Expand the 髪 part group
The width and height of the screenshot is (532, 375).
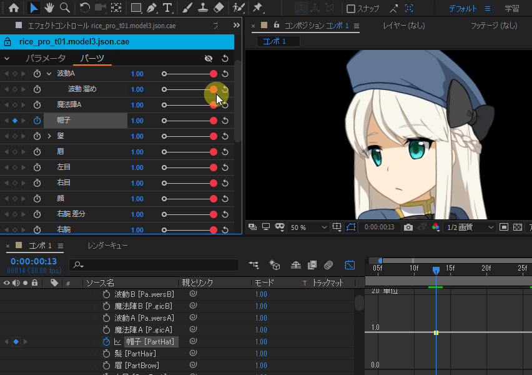tap(49, 136)
